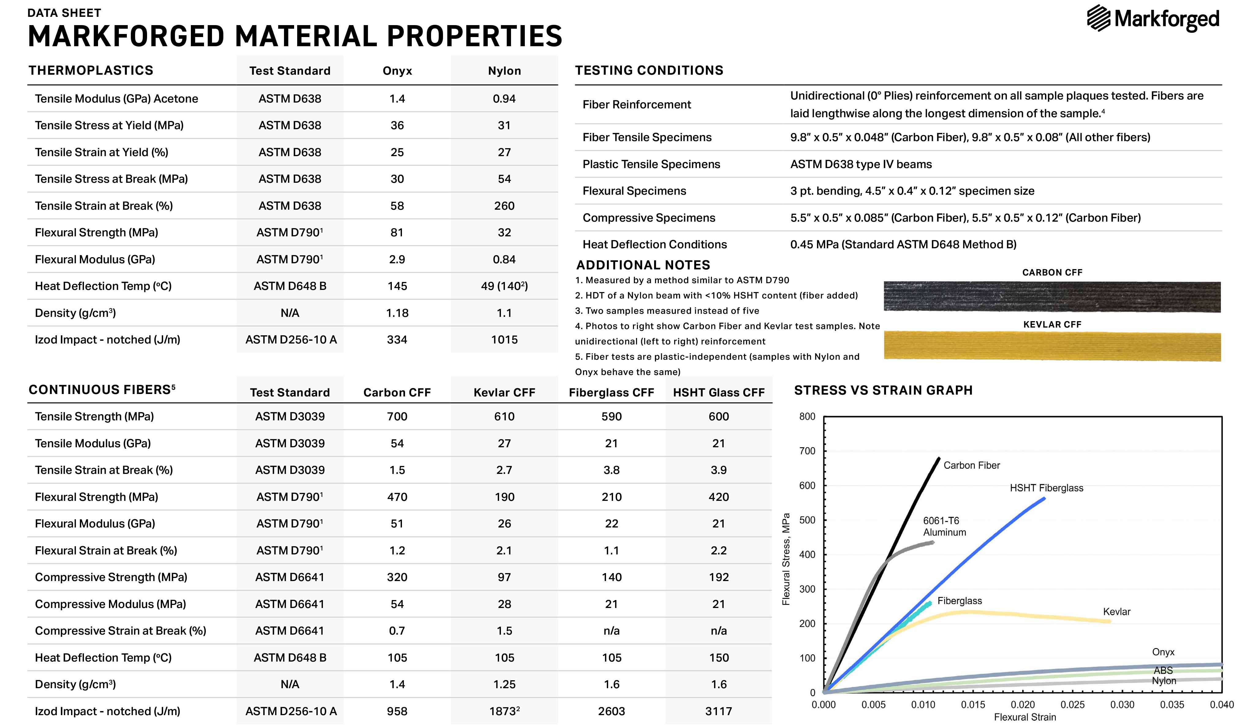Click the Compressive Specimens label

(x=649, y=217)
